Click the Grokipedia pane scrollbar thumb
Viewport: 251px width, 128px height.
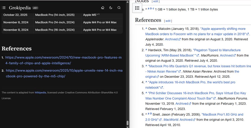pyautogui.click(x=128, y=123)
